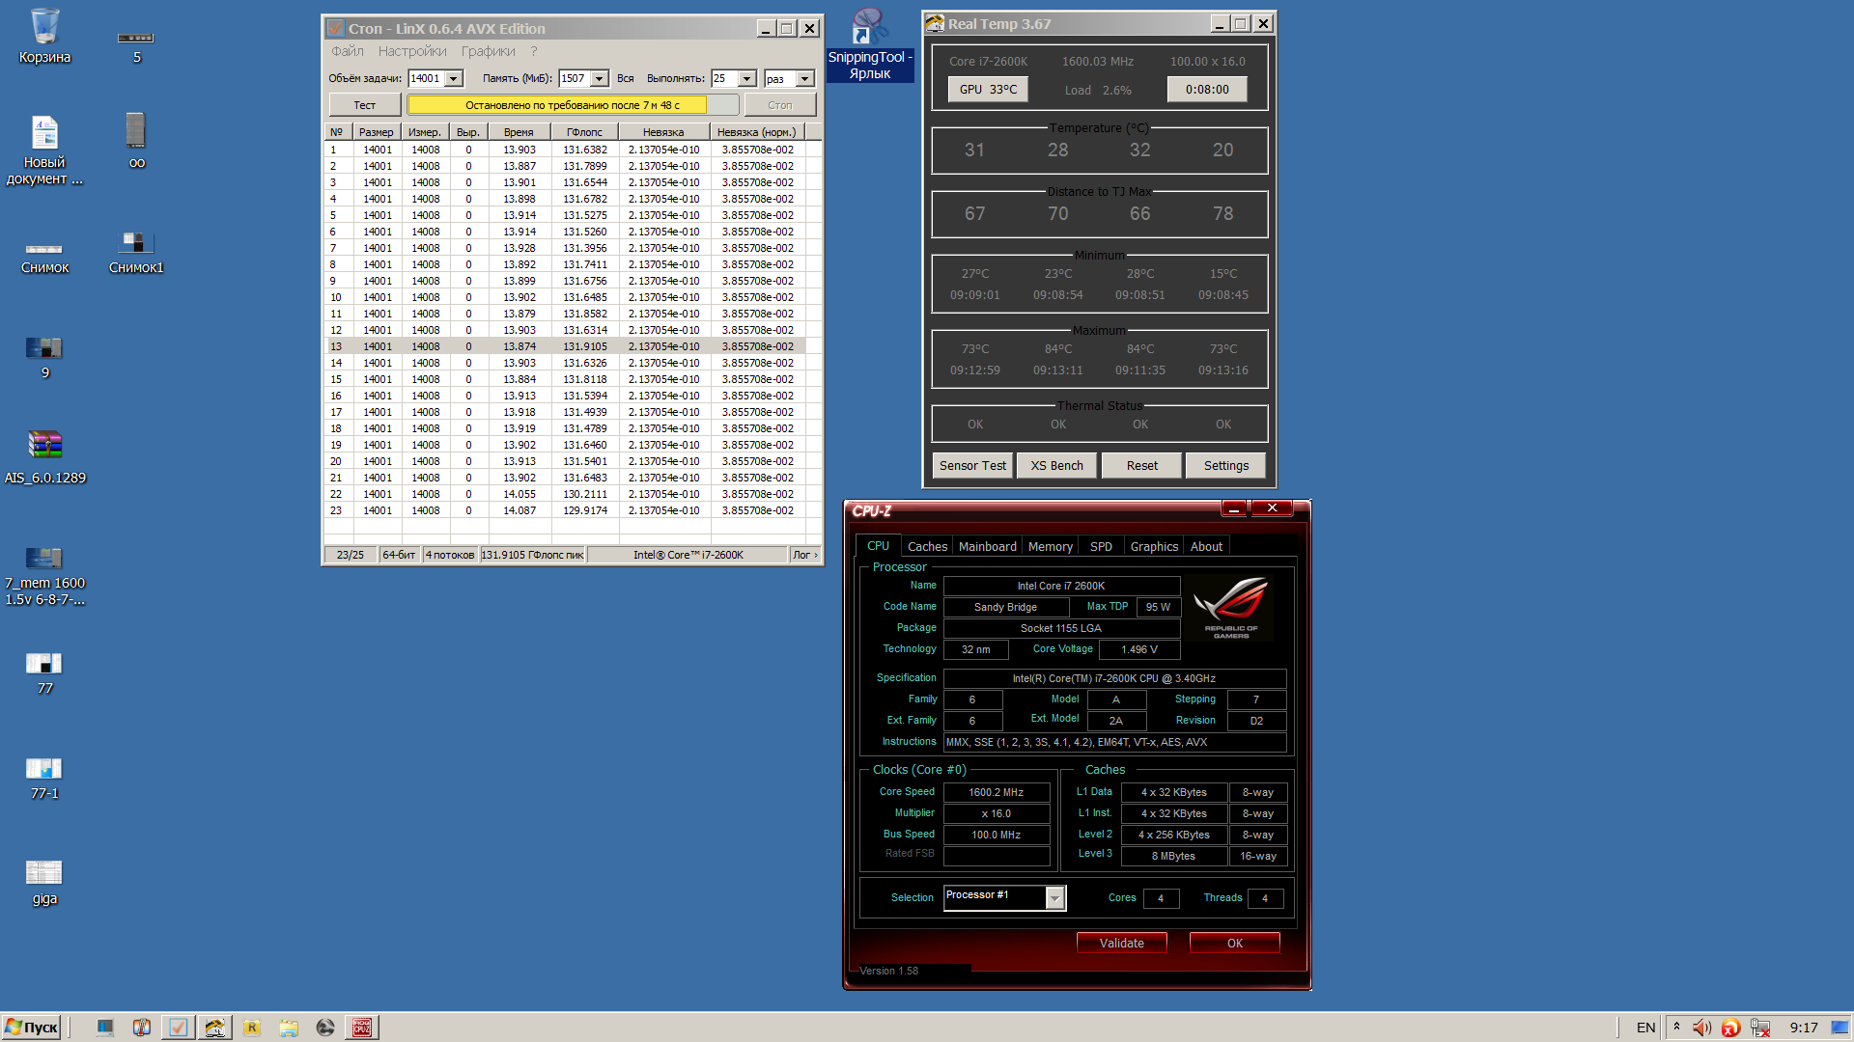Open the Файл menu in LinX
Screen dimensions: 1854x1042
348,51
